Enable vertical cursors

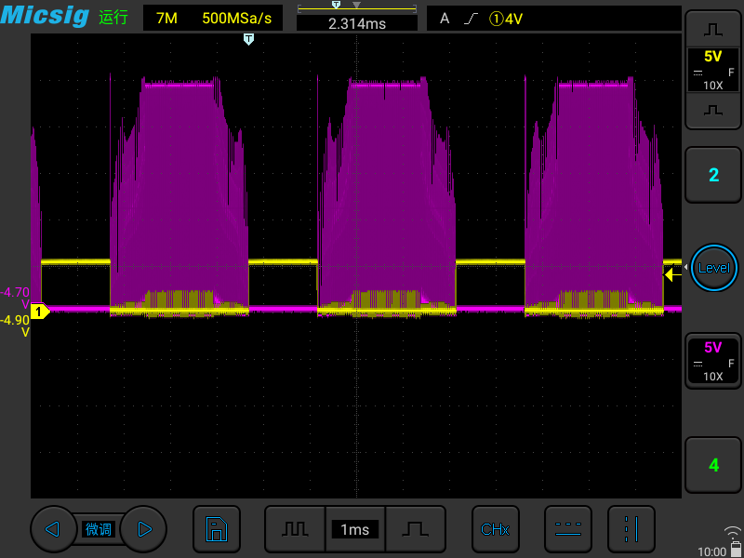pos(631,529)
